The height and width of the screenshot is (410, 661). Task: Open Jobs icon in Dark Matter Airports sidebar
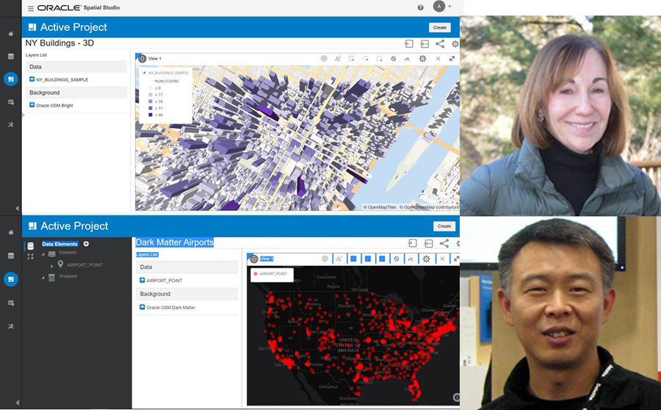pyautogui.click(x=11, y=303)
